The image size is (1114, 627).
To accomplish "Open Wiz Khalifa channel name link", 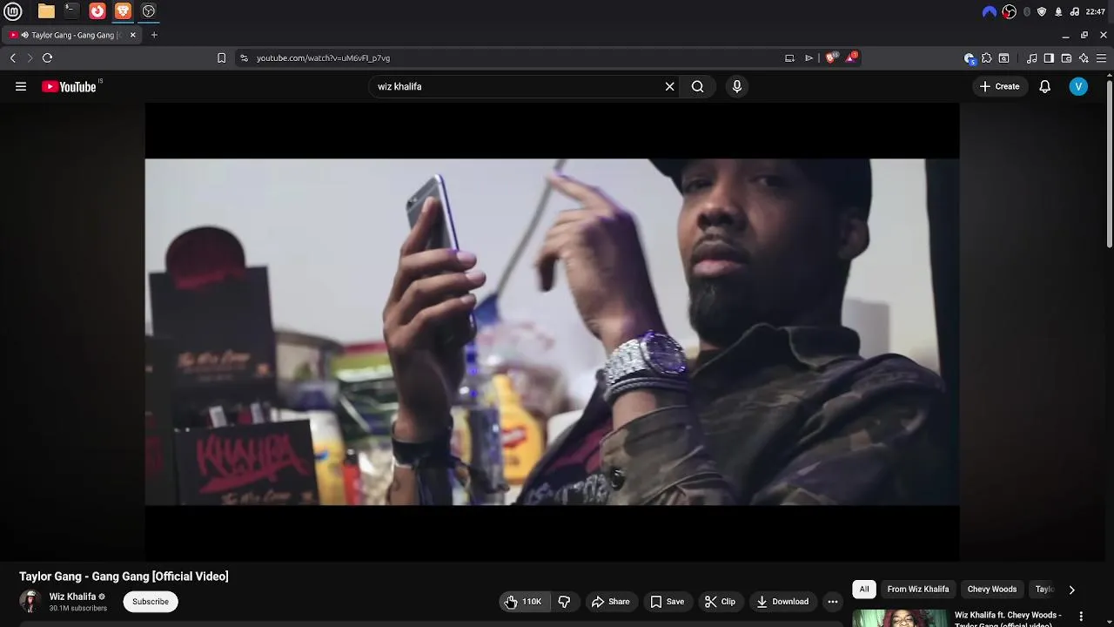I will [x=72, y=597].
